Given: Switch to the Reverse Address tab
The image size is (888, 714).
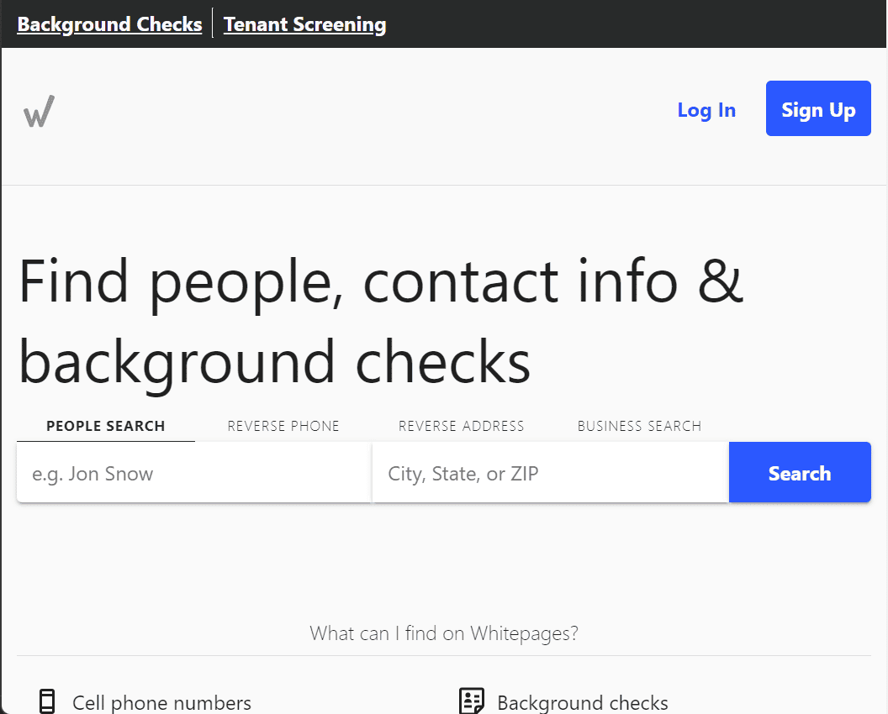Looking at the screenshot, I should pyautogui.click(x=461, y=426).
